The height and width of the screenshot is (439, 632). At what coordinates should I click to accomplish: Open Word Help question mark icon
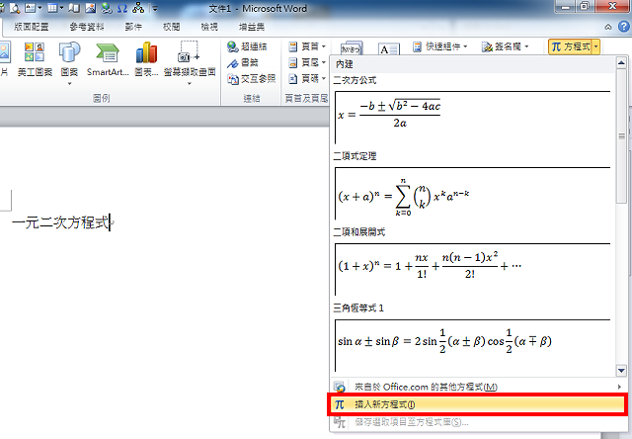623,27
